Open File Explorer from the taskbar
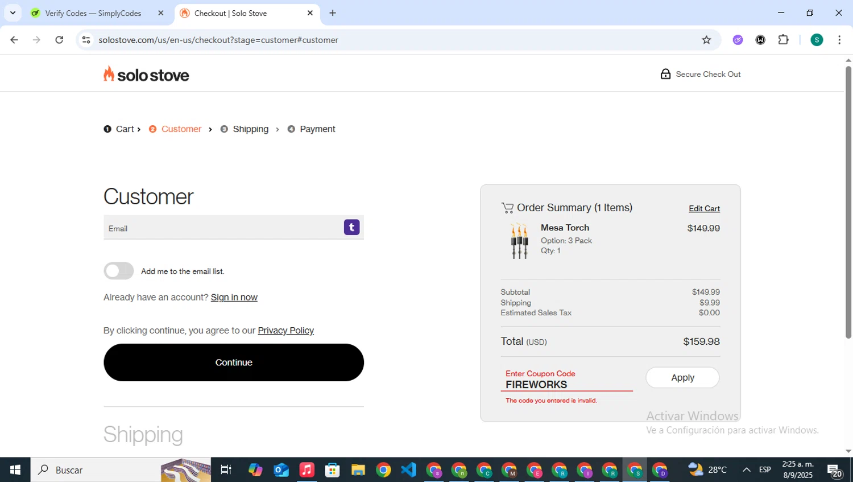853x482 pixels. 358,470
